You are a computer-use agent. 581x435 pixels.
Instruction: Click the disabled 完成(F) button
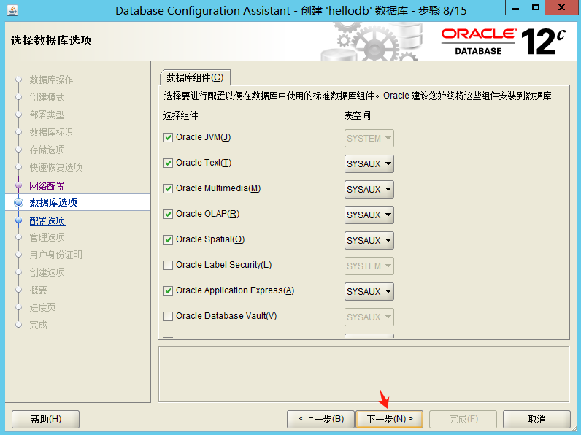(463, 419)
